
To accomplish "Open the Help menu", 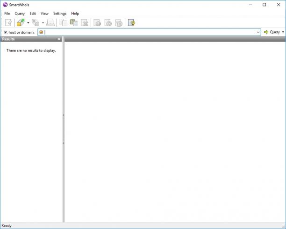I will [75, 14].
